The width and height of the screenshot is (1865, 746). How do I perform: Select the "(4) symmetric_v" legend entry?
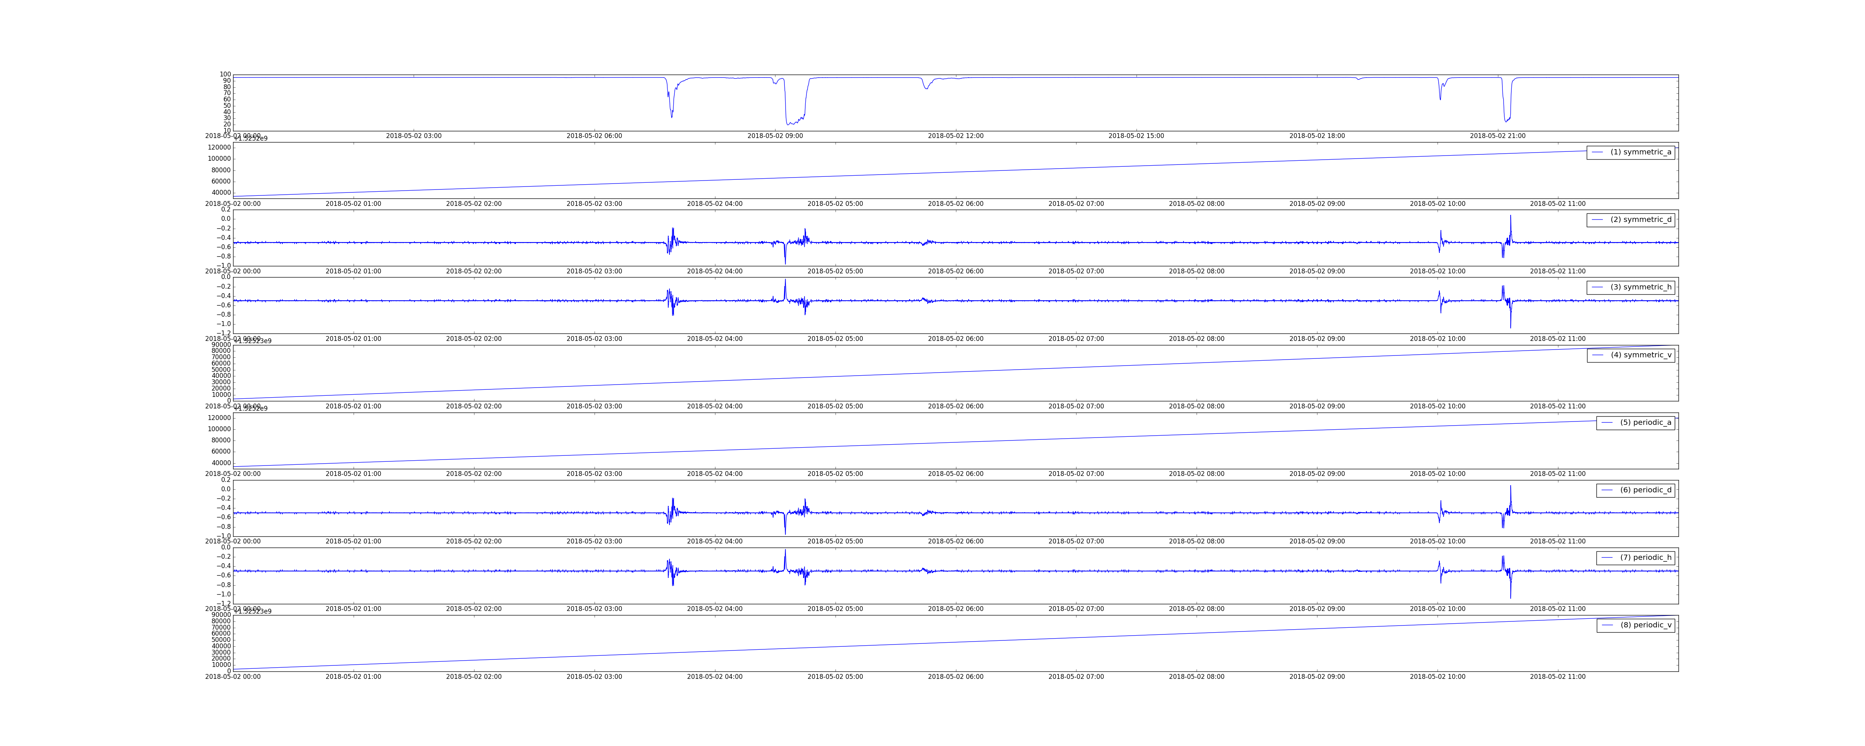click(1640, 355)
